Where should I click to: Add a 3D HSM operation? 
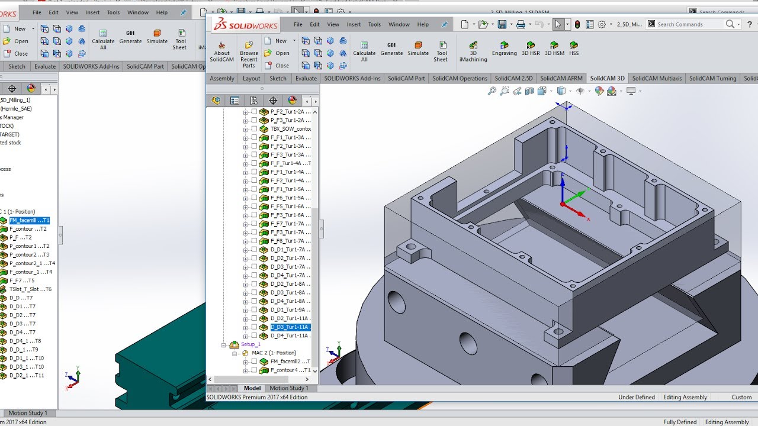tap(554, 49)
